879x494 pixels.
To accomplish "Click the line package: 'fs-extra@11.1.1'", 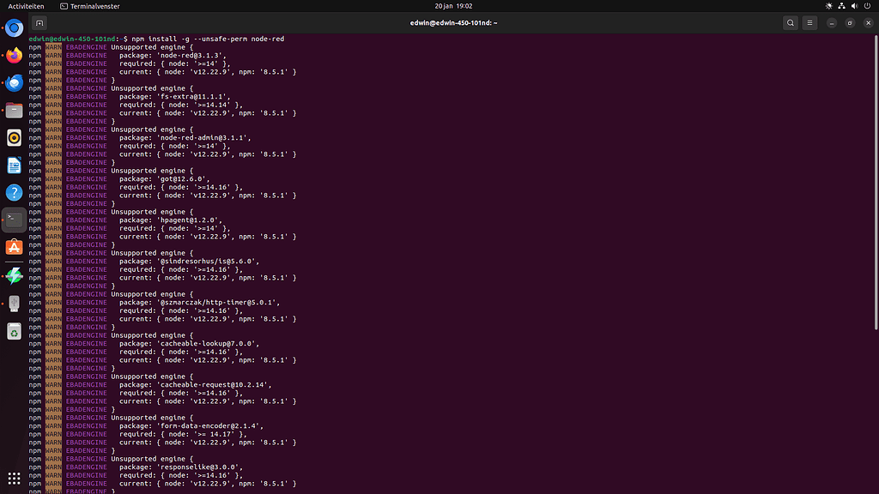I will [x=175, y=96].
